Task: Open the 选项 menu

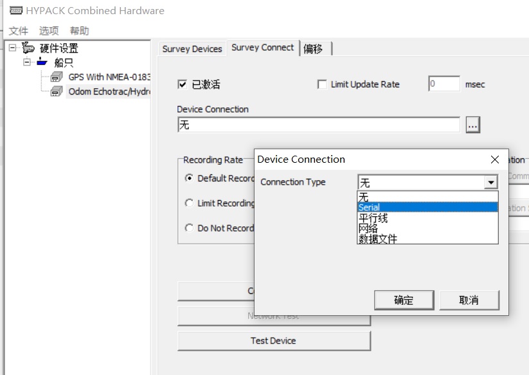Action: (49, 31)
